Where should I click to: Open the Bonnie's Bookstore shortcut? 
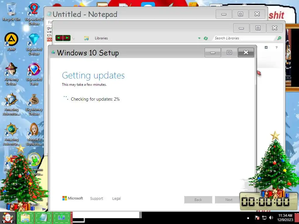[x=34, y=134]
